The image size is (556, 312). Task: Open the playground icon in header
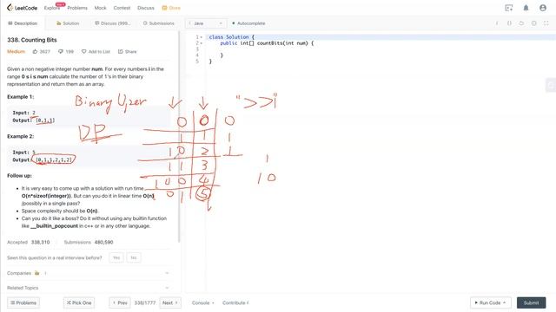click(509, 8)
